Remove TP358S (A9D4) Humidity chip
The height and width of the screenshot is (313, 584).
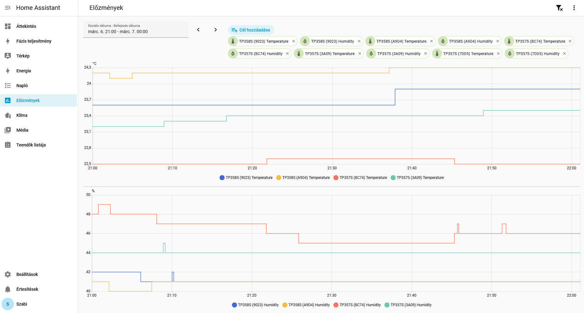(x=498, y=41)
